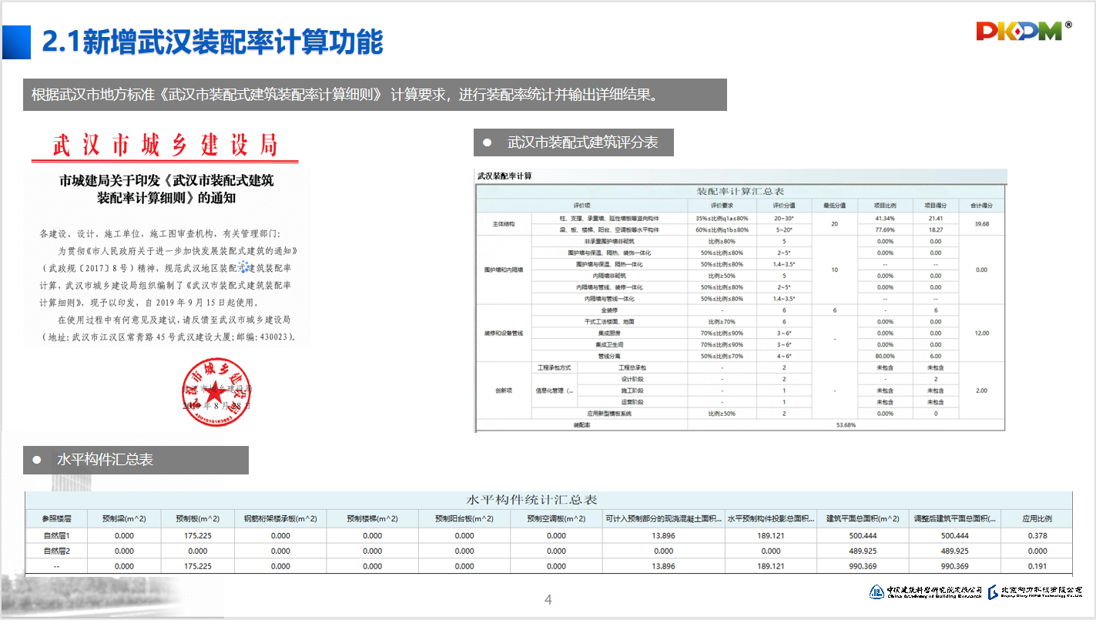This screenshot has width=1096, height=620.
Task: Click the white bullet beside 水平构件汇总表
Action: tap(37, 460)
